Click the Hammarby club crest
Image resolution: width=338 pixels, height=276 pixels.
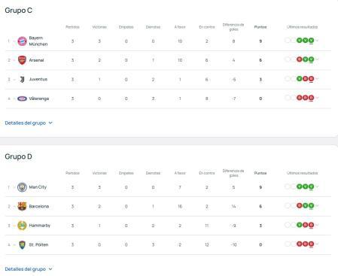pos(22,226)
